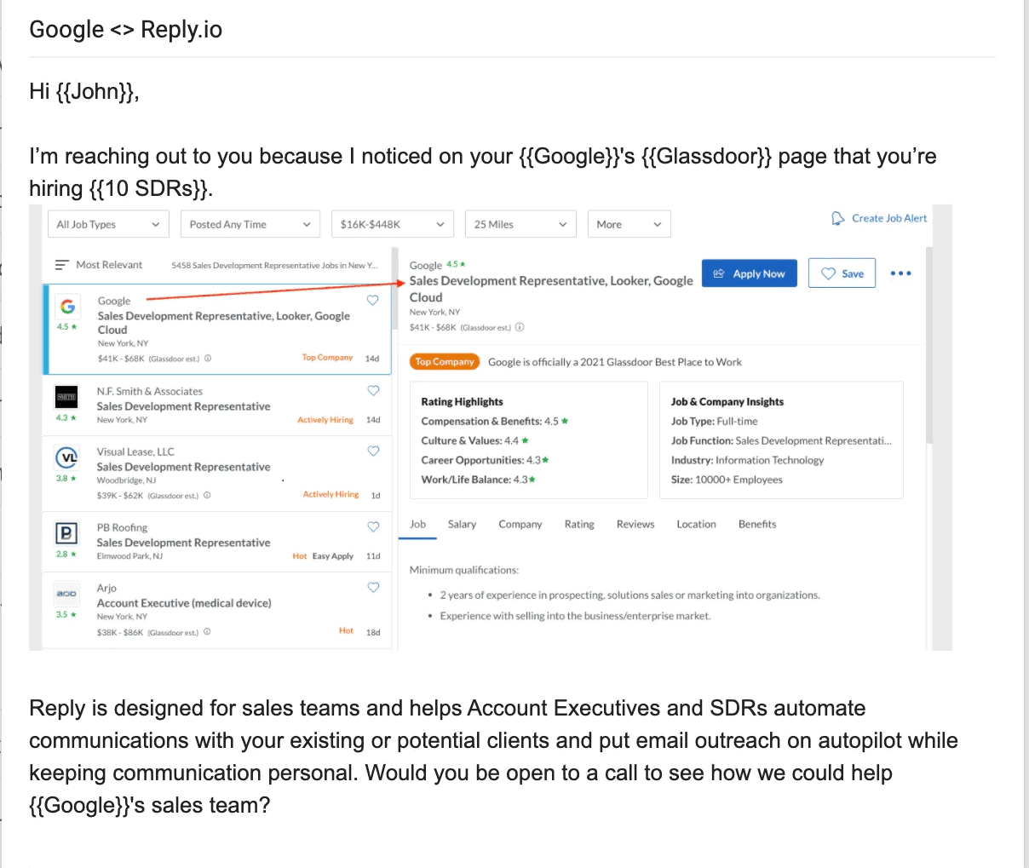Click Career Opportunities: 4.3 rating
1029x868 pixels.
pyautogui.click(x=485, y=460)
